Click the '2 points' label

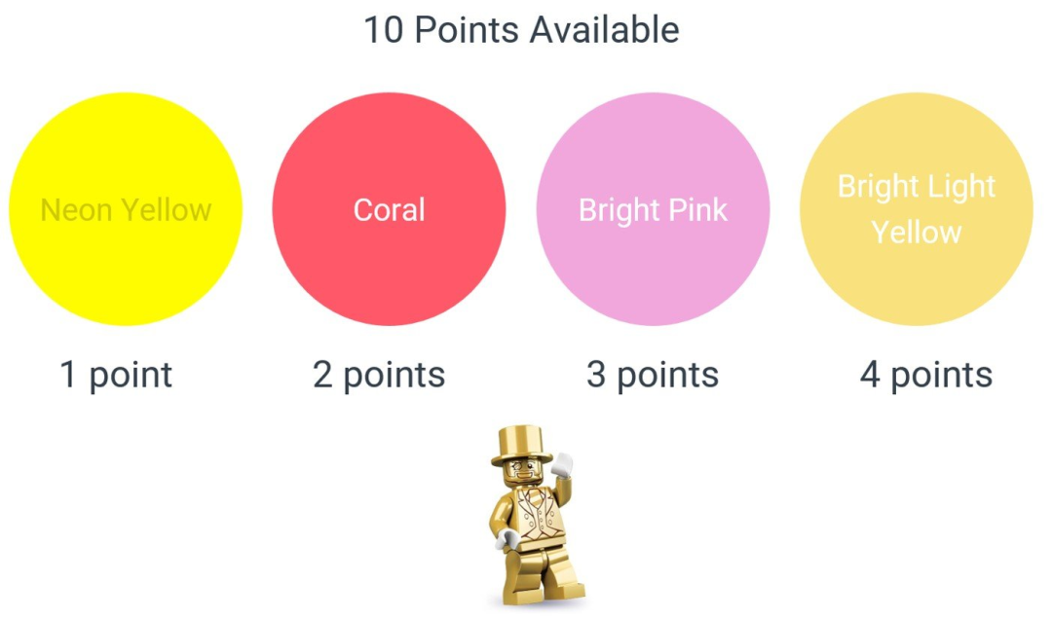point(379,375)
